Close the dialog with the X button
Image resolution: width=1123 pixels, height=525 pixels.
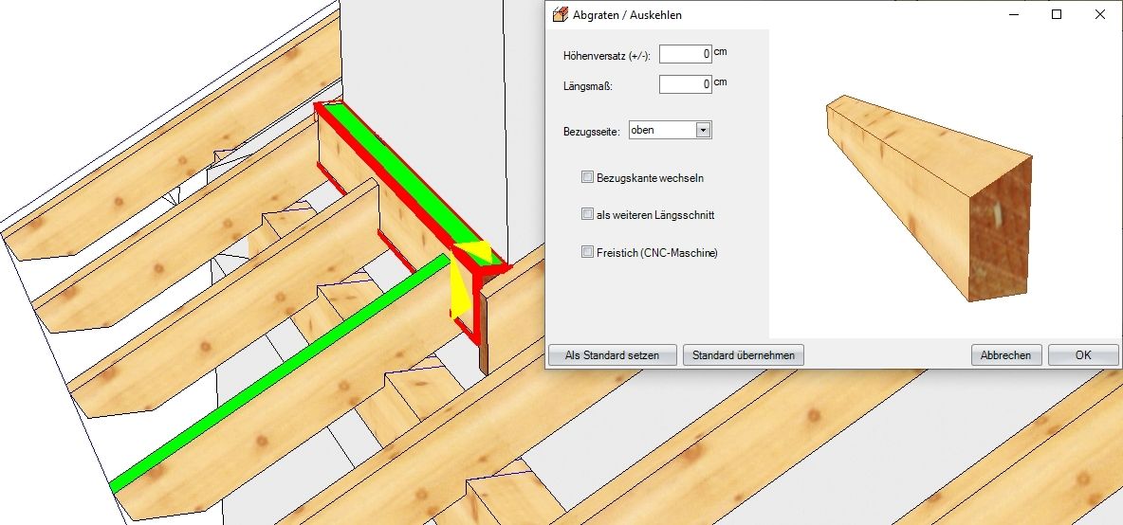pos(1100,14)
